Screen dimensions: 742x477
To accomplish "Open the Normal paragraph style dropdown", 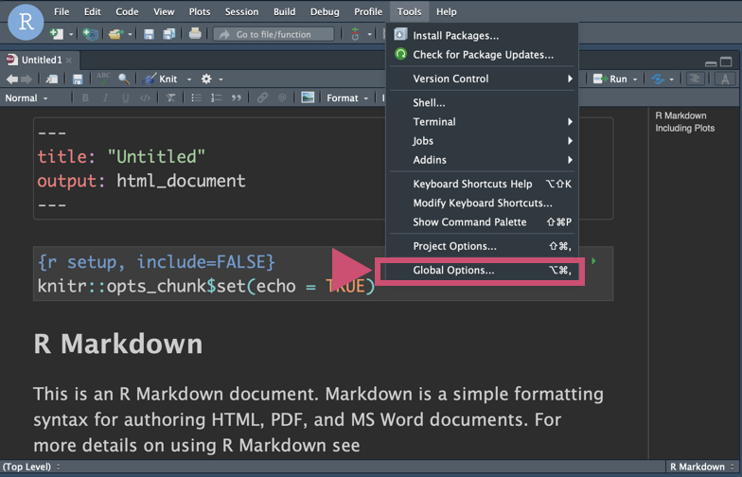I will click(26, 97).
